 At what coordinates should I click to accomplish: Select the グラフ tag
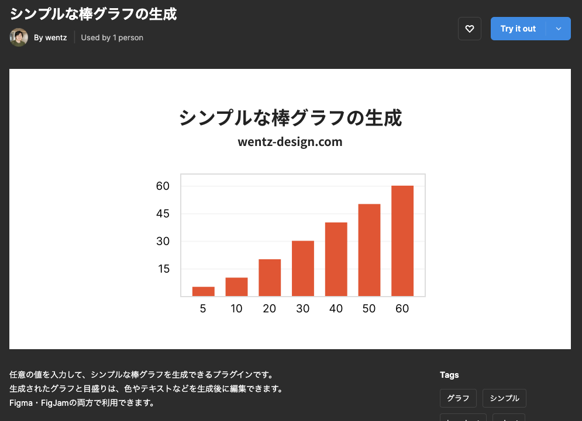pos(458,398)
